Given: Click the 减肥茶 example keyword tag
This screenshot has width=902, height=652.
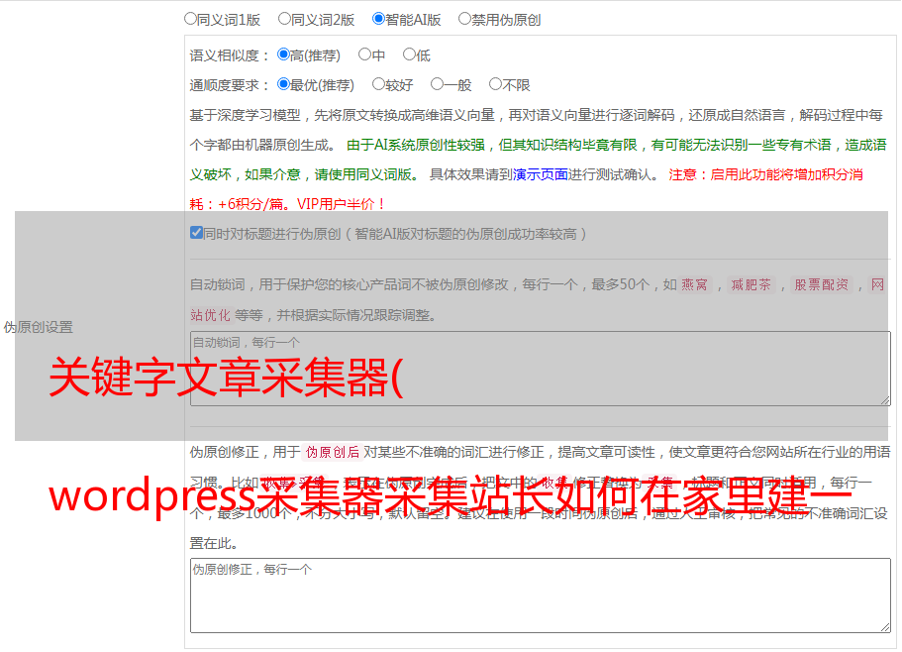Looking at the screenshot, I should [x=751, y=284].
